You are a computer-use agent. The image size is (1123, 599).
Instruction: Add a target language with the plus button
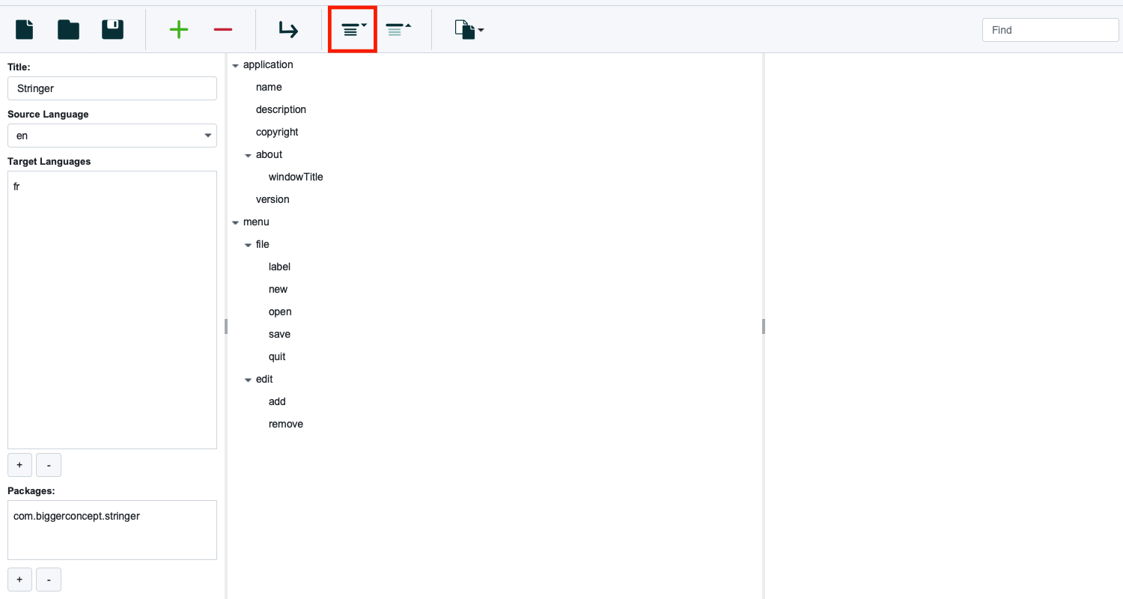pos(19,465)
